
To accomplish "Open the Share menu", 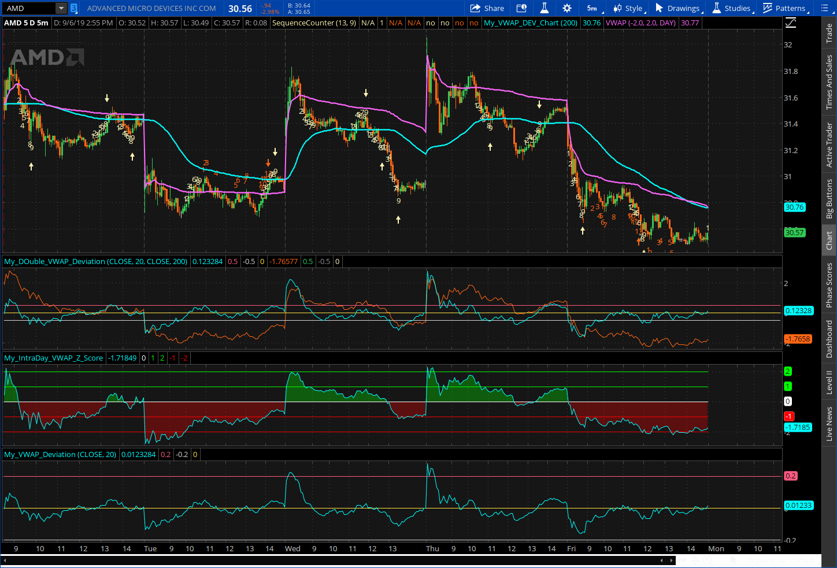I will click(x=487, y=8).
